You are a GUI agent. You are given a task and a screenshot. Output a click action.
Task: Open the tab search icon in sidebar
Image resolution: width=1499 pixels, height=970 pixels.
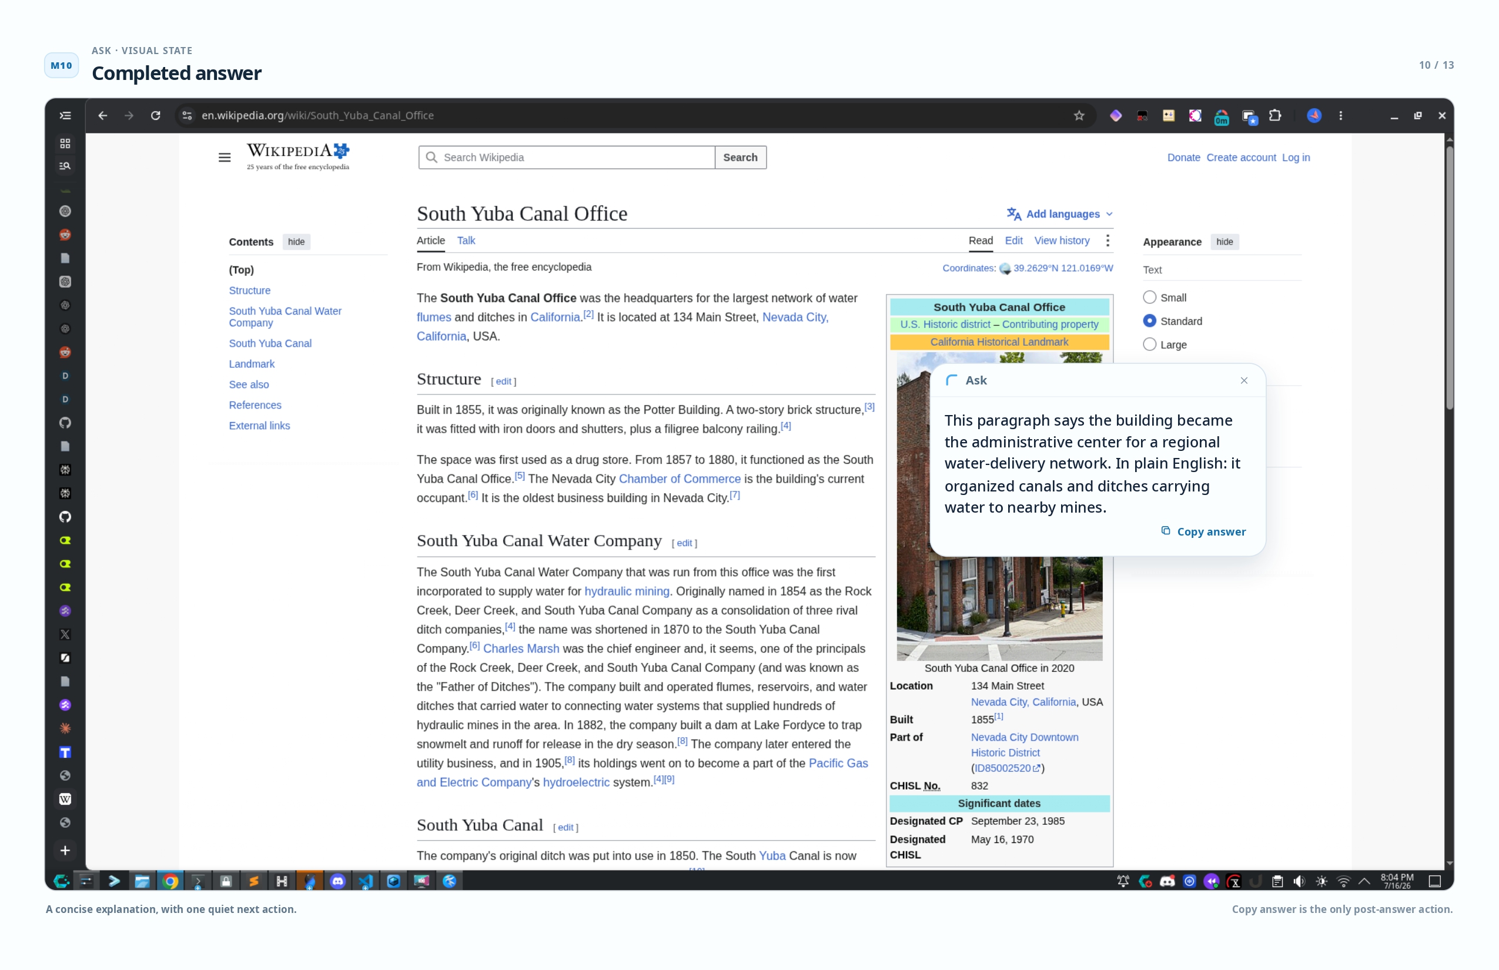pos(65,166)
